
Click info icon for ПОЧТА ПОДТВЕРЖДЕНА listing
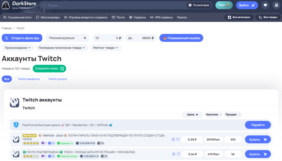point(173,154)
